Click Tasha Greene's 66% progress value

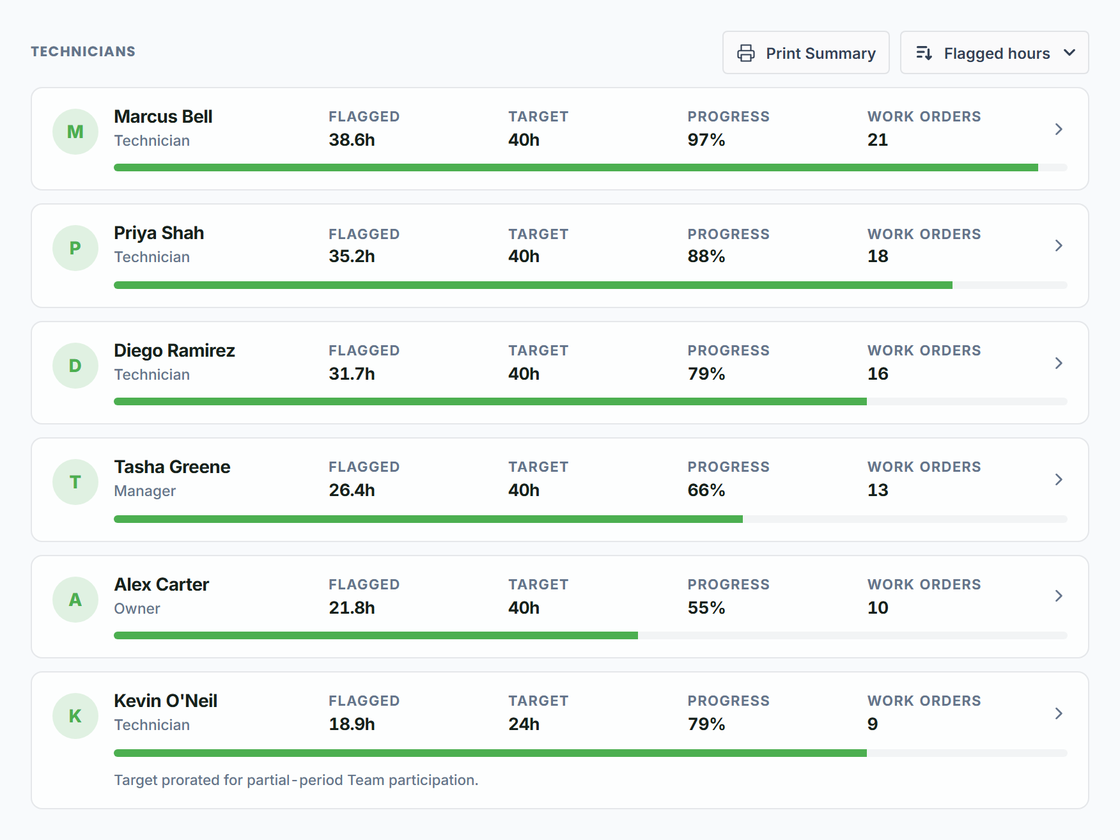click(x=706, y=490)
